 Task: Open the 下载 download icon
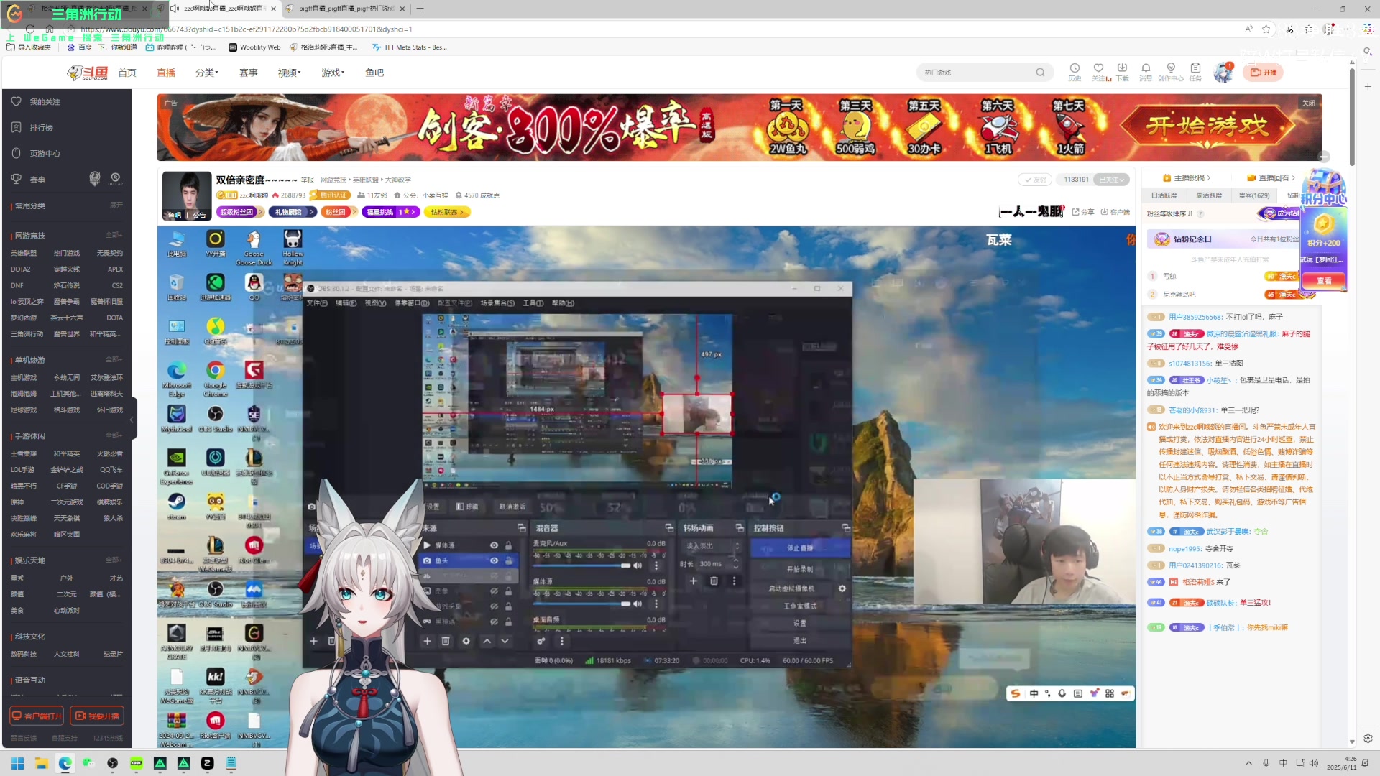1122,72
